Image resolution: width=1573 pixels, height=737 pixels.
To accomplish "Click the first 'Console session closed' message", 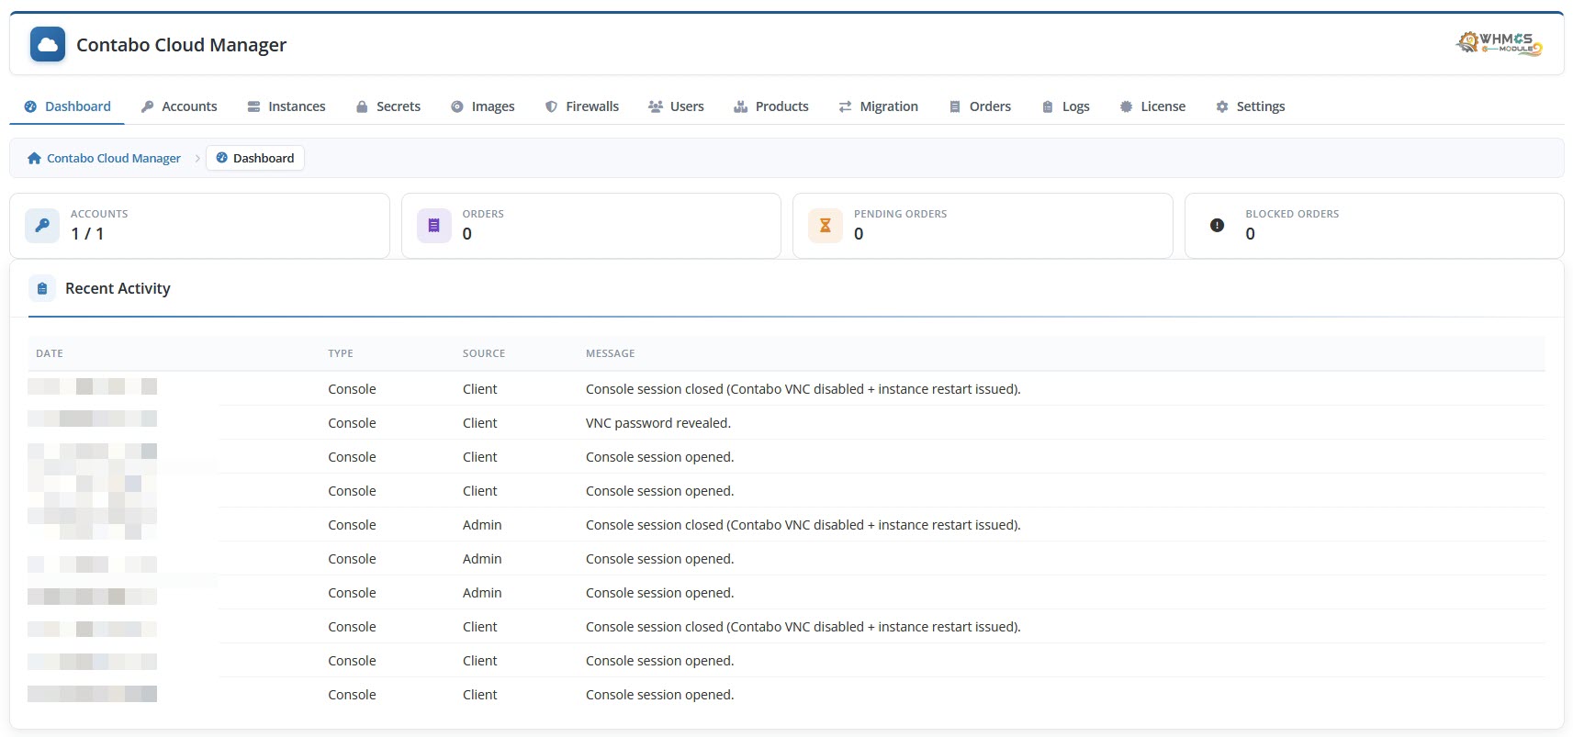I will click(x=803, y=389).
